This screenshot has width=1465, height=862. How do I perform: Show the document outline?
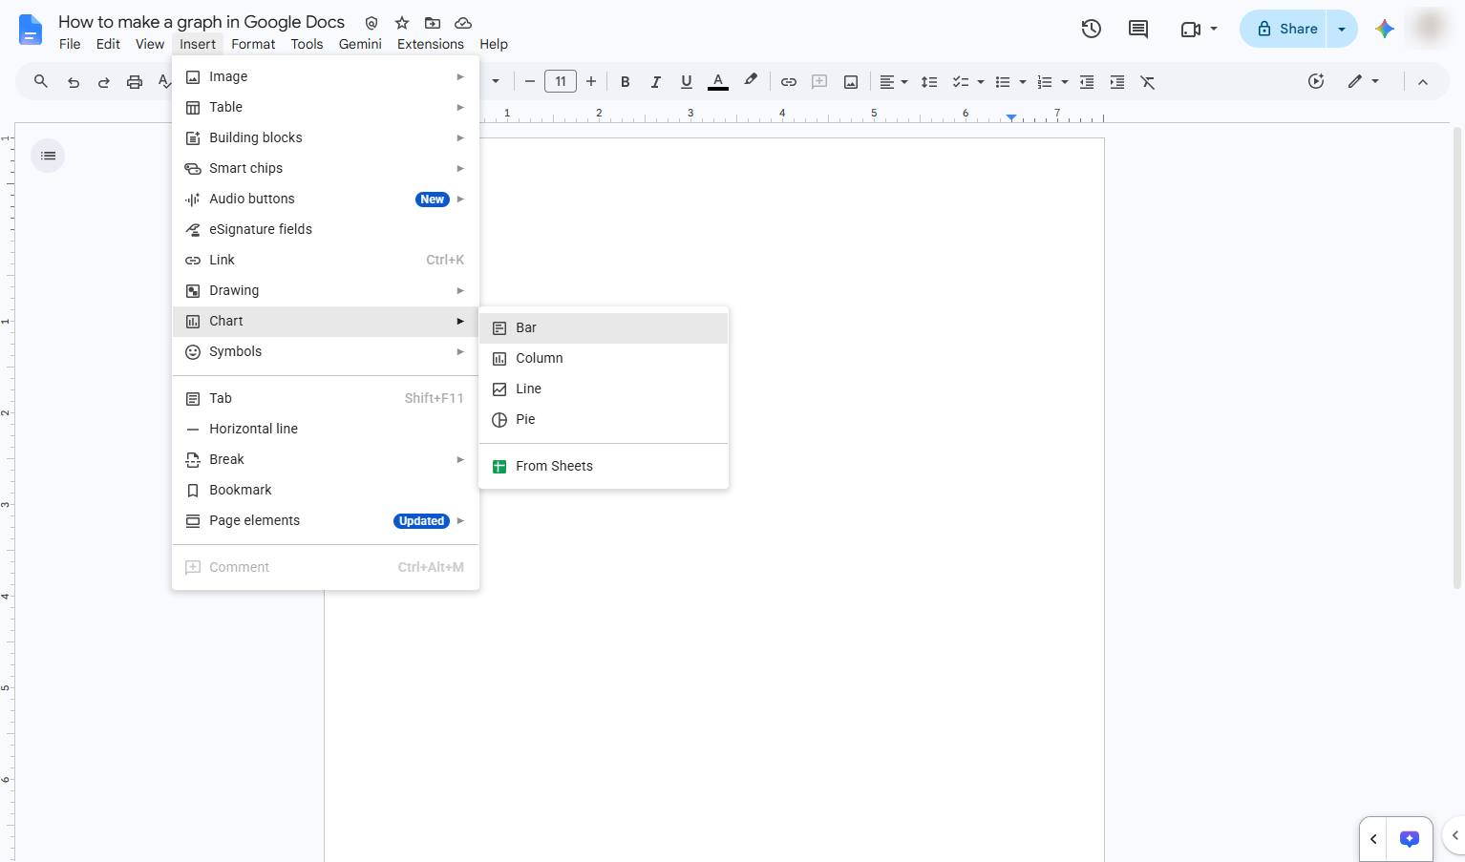[48, 156]
